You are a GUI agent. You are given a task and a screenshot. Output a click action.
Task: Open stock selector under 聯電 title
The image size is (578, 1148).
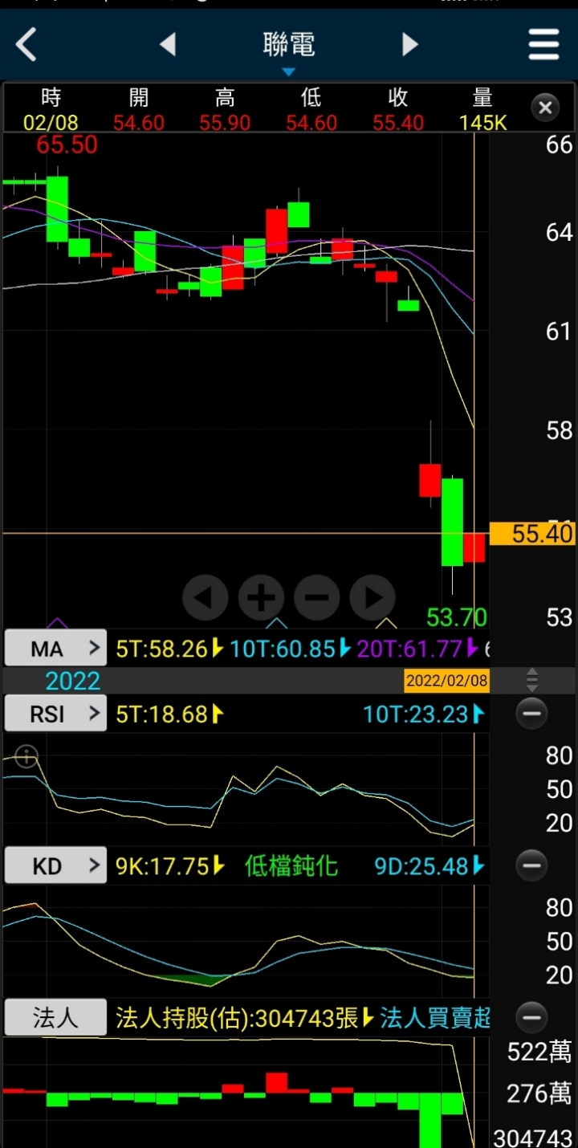(289, 72)
